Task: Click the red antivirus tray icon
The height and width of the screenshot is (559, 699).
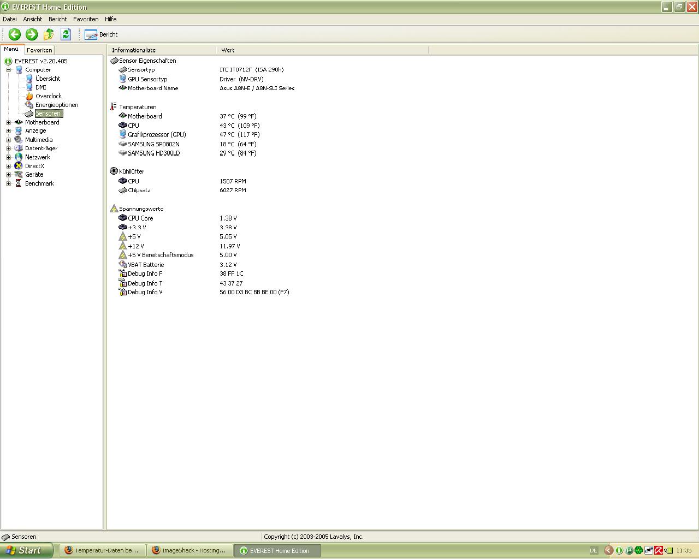Action: (x=659, y=551)
